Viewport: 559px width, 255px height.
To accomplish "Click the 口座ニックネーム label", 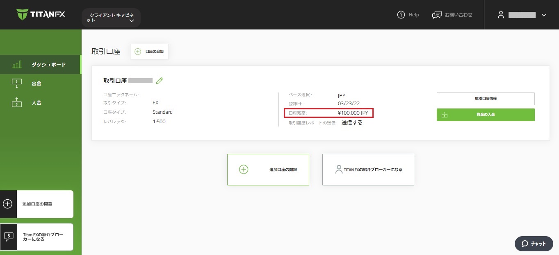I will [x=121, y=95].
